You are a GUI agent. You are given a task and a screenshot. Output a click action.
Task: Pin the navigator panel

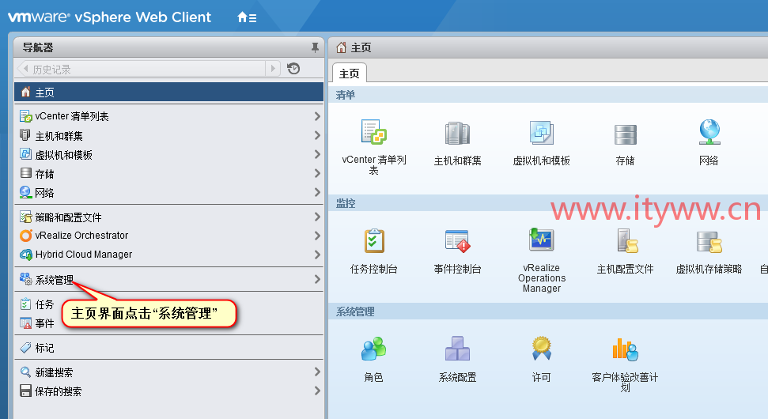click(x=315, y=47)
